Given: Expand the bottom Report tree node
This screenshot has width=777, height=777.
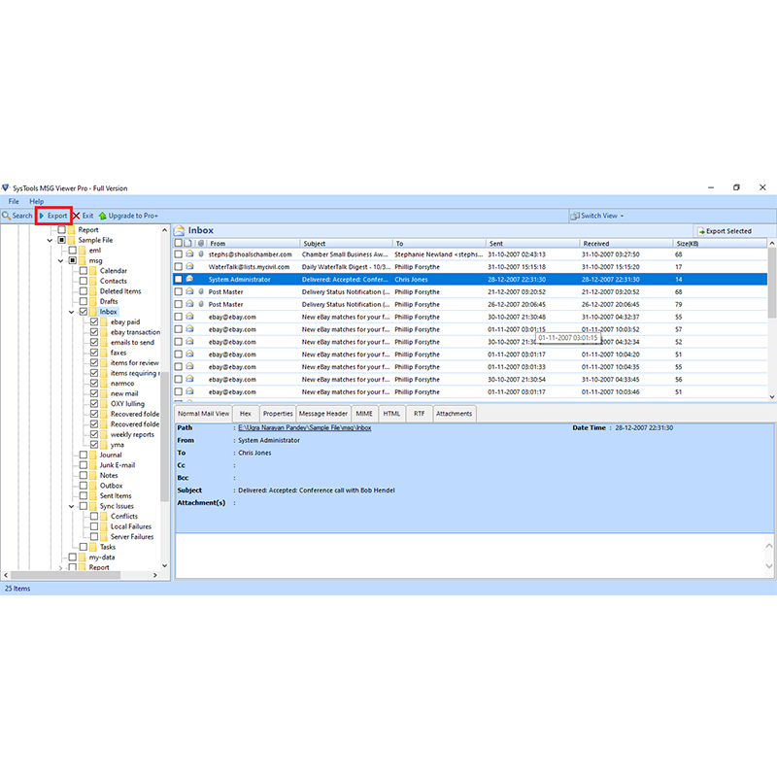Looking at the screenshot, I should [60, 567].
